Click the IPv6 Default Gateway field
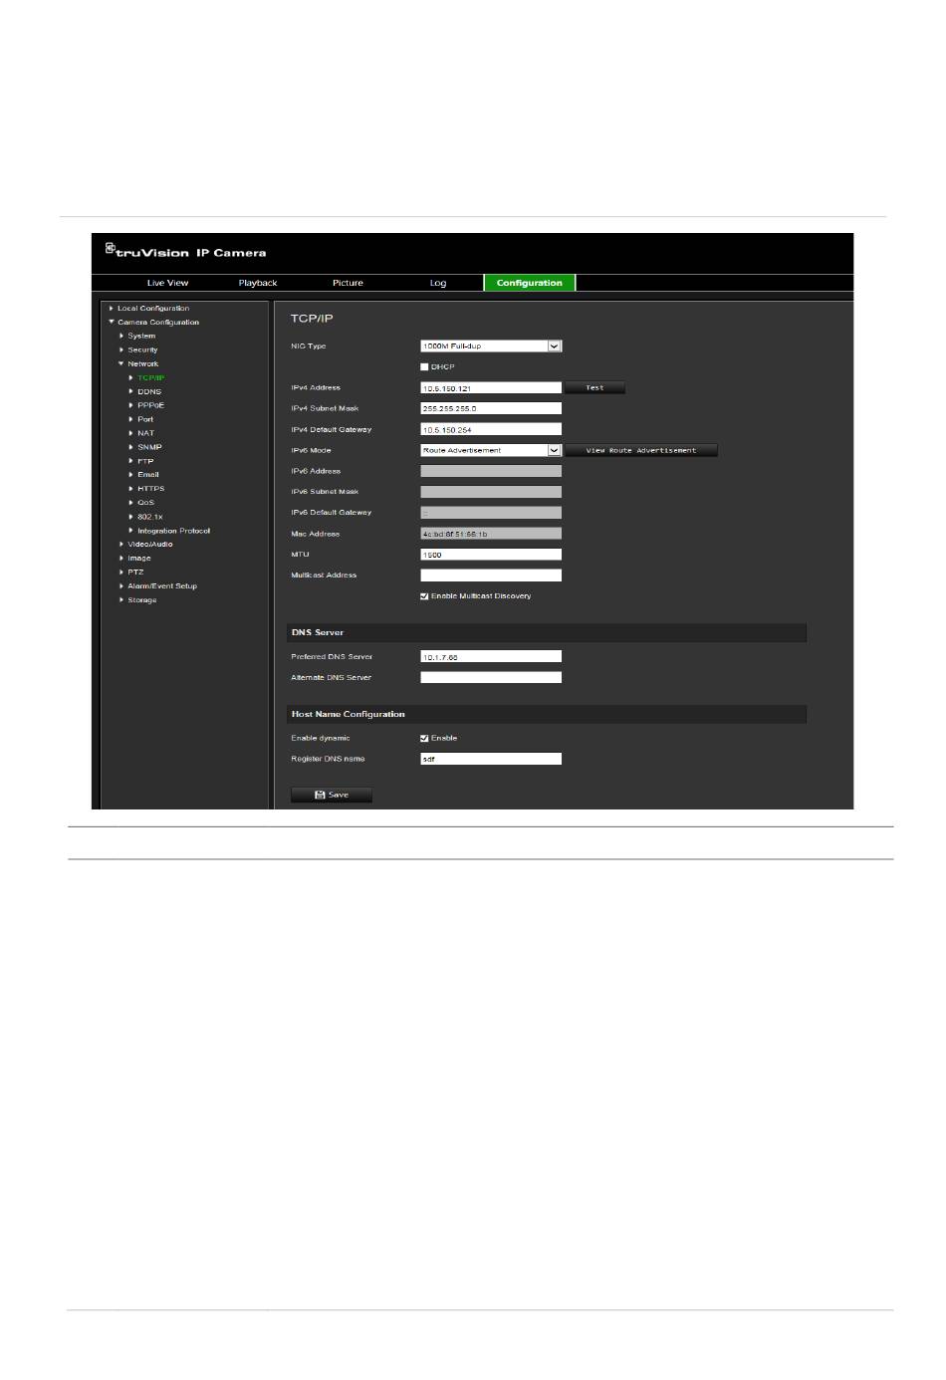This screenshot has height=1380, width=946. pos(491,513)
